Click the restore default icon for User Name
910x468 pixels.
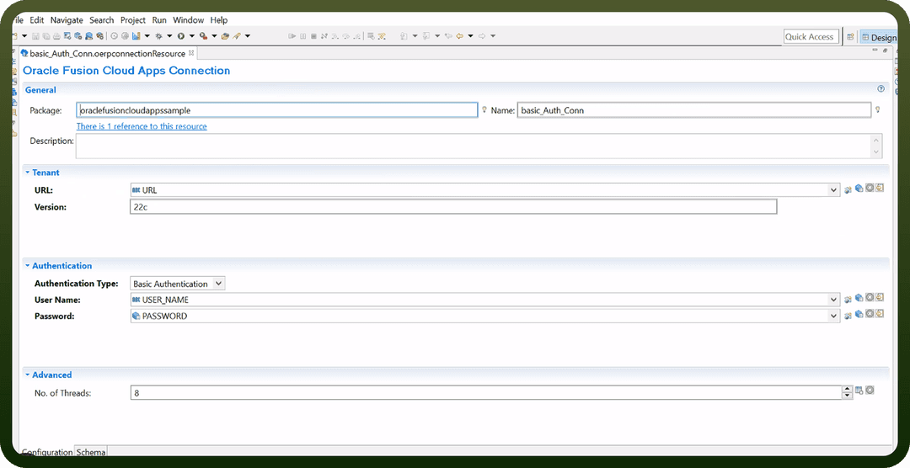[879, 297]
